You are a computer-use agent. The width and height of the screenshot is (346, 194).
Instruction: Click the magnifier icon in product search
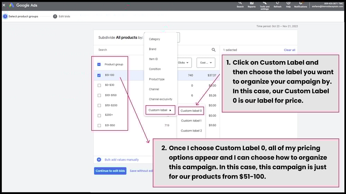[213, 50]
